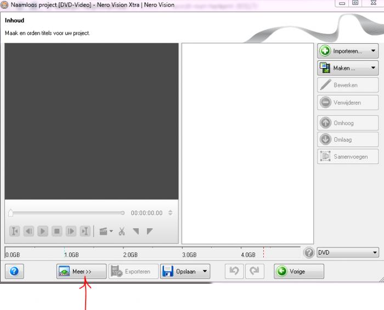Click the disc capacity help icon
384x310 pixels.
pos(309,252)
